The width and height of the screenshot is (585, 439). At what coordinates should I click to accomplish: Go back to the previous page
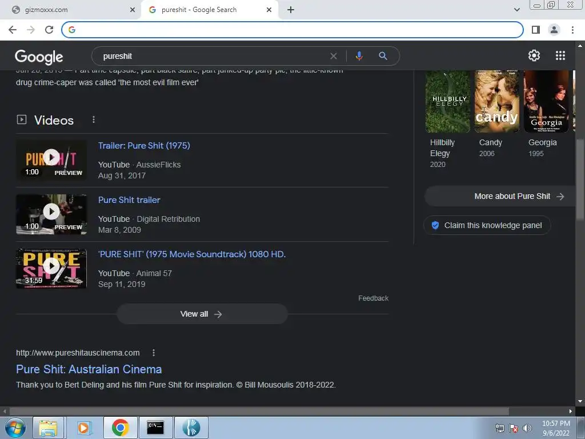[13, 30]
